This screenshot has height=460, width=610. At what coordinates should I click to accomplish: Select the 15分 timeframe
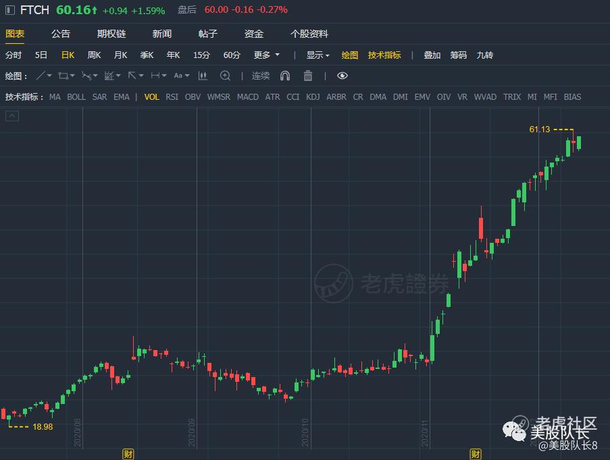[x=201, y=55]
